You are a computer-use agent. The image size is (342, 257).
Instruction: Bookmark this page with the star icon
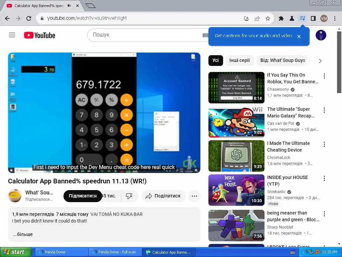click(x=268, y=19)
